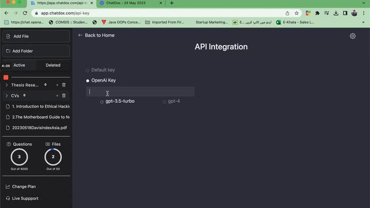Screen dimensions: 370x208
Task: Open the media/reading list toolbar icon
Action: [x=327, y=13]
